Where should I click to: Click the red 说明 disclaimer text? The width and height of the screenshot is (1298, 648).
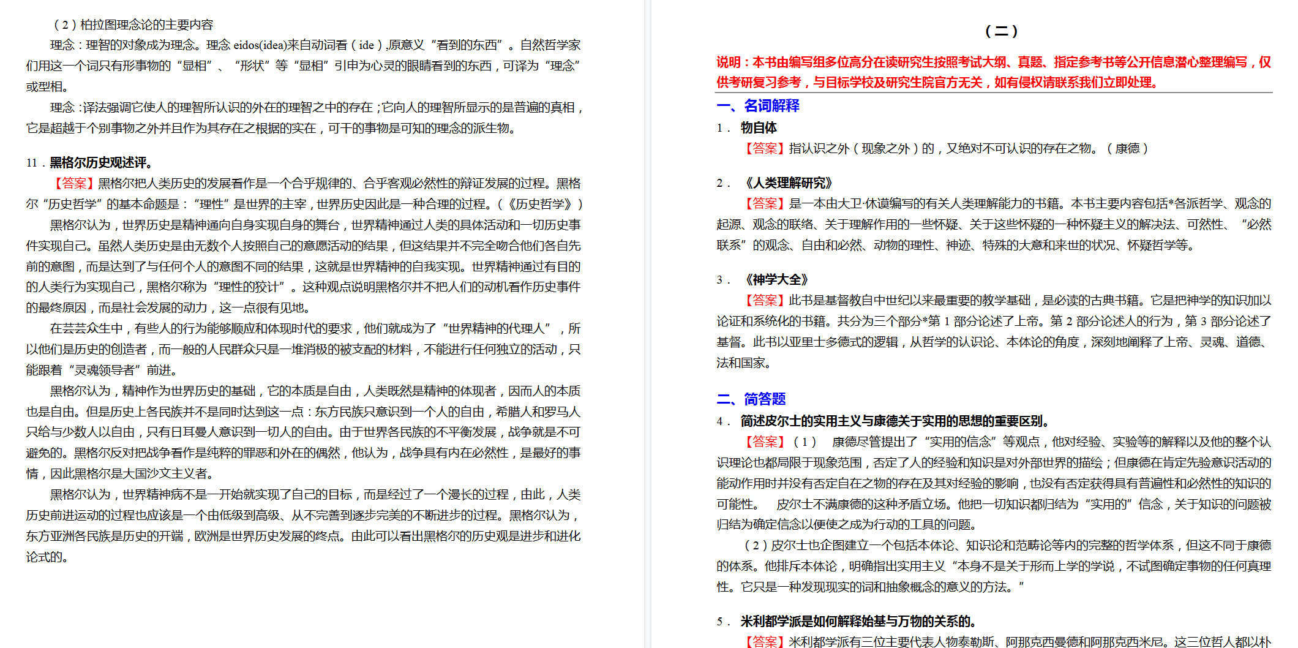(993, 72)
